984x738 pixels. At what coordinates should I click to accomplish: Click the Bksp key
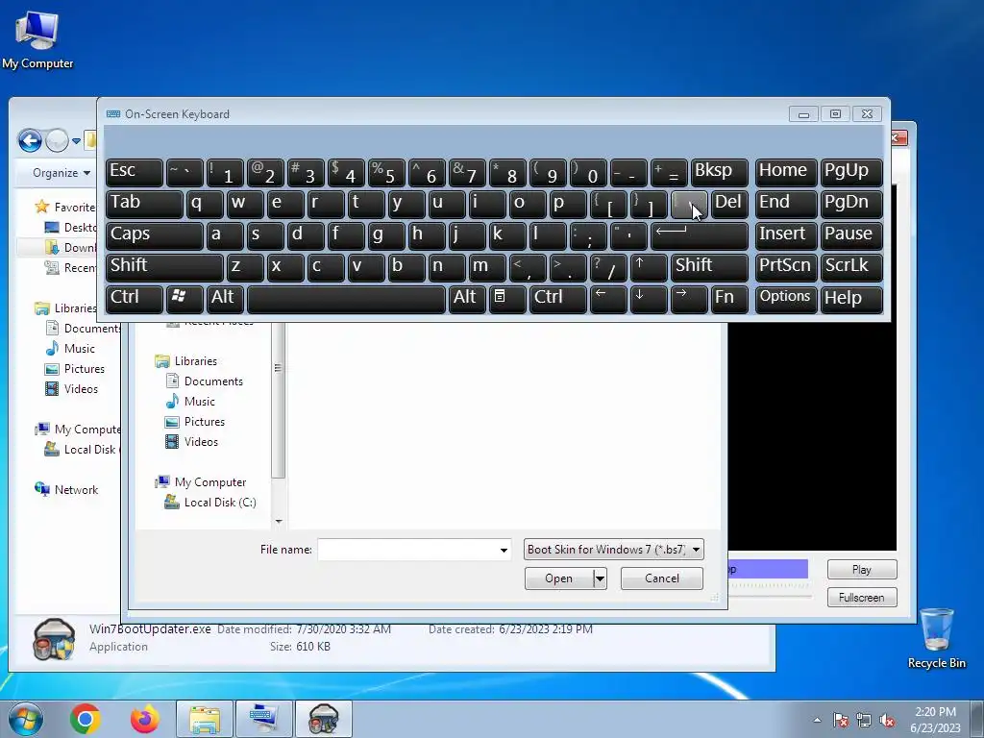point(719,172)
